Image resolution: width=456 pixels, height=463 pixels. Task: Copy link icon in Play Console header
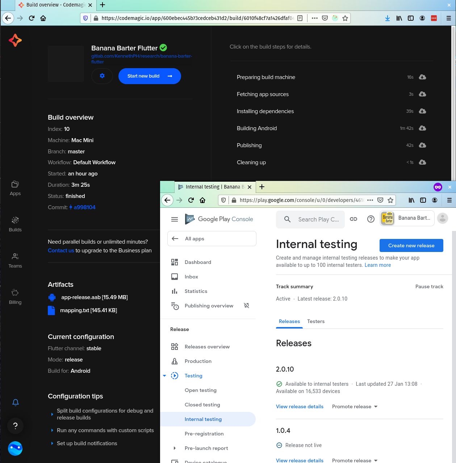click(353, 219)
